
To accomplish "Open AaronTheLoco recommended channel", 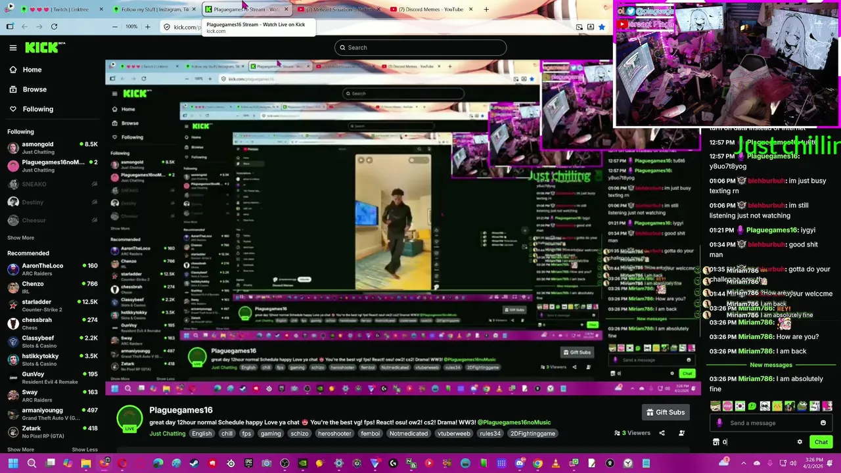I will (53, 269).
